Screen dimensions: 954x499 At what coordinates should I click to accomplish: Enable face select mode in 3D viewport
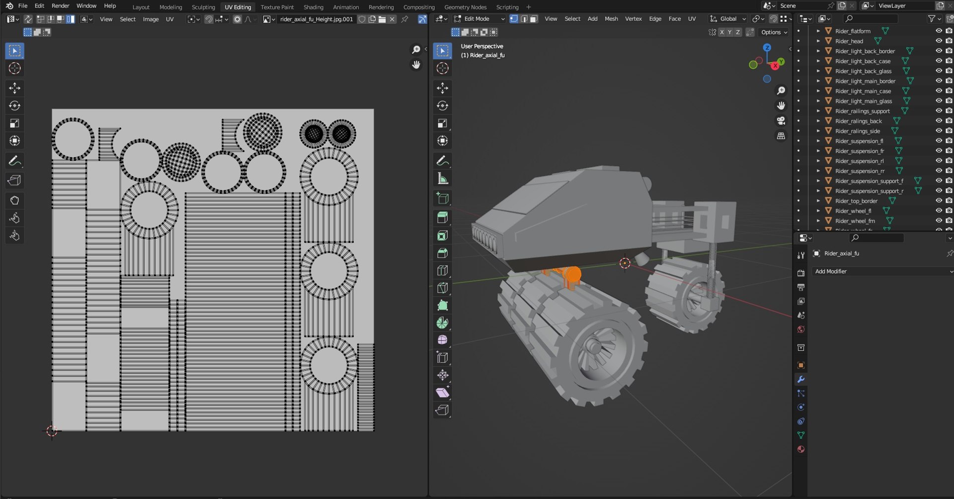pyautogui.click(x=534, y=19)
